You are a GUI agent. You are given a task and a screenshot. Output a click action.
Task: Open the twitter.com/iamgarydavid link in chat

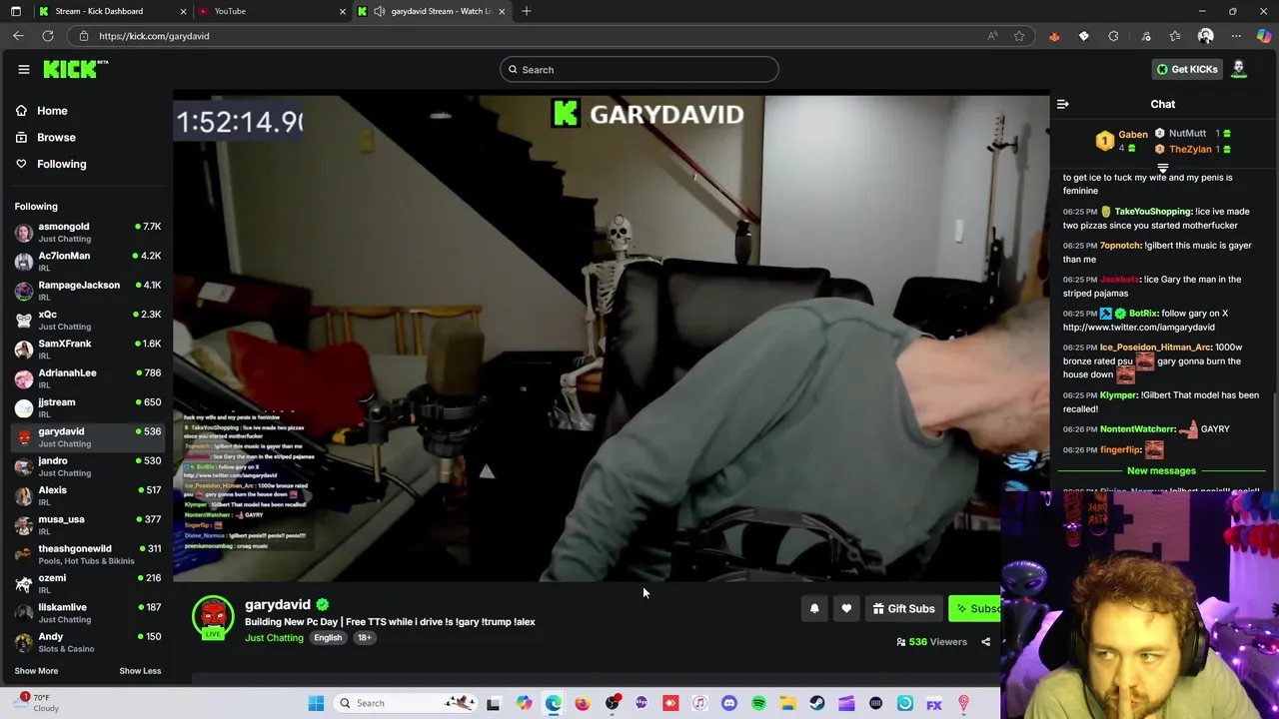(x=1138, y=327)
